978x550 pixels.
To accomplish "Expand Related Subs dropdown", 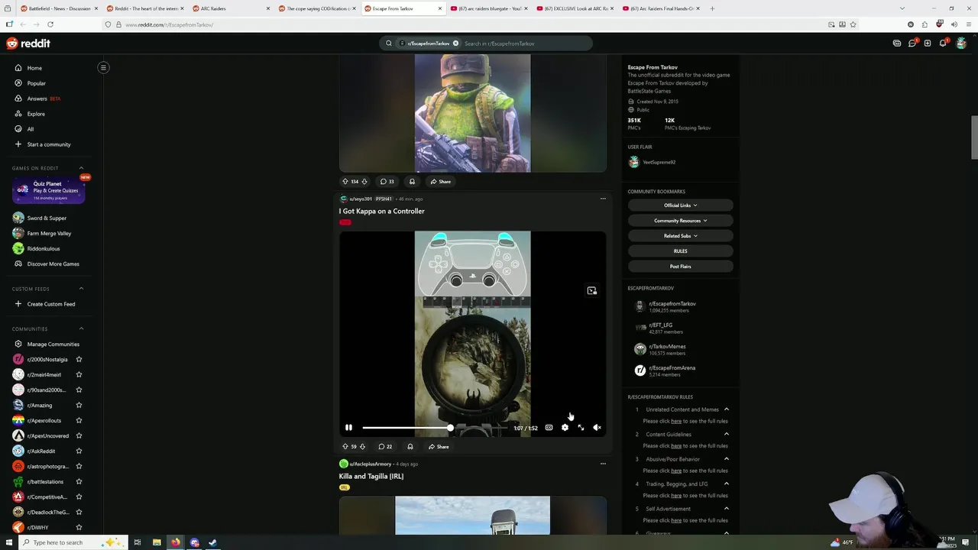I will click(680, 236).
